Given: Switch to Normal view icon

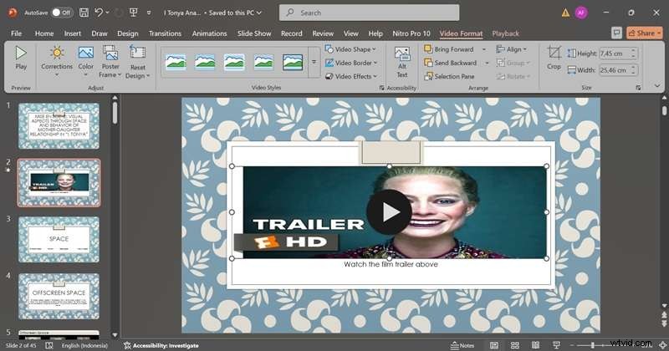Looking at the screenshot, I should (x=494, y=345).
